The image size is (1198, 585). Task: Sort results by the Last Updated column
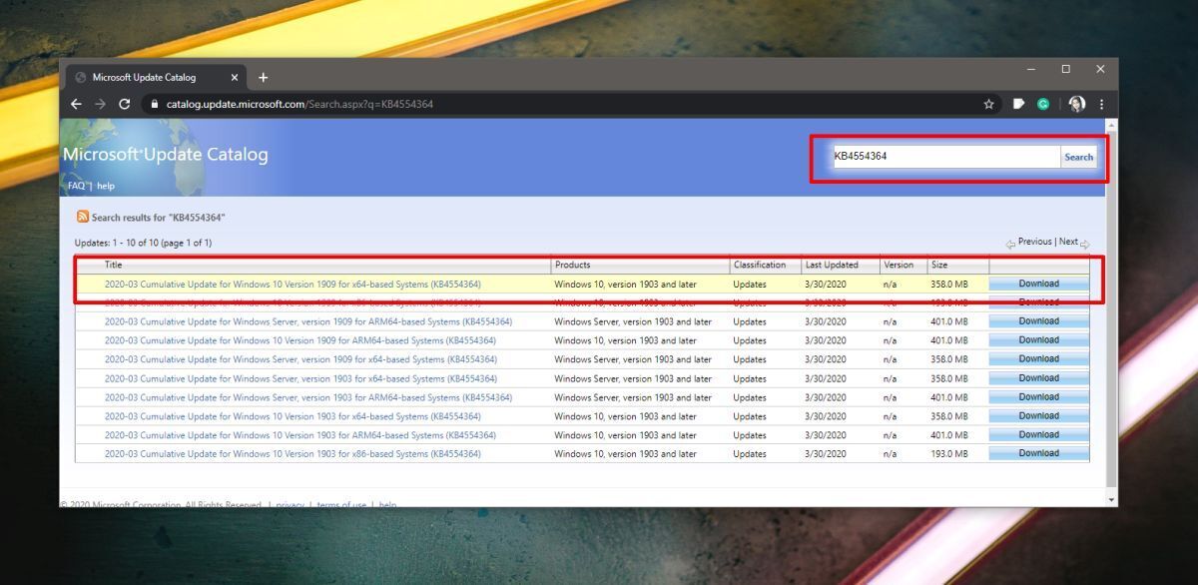(x=832, y=265)
